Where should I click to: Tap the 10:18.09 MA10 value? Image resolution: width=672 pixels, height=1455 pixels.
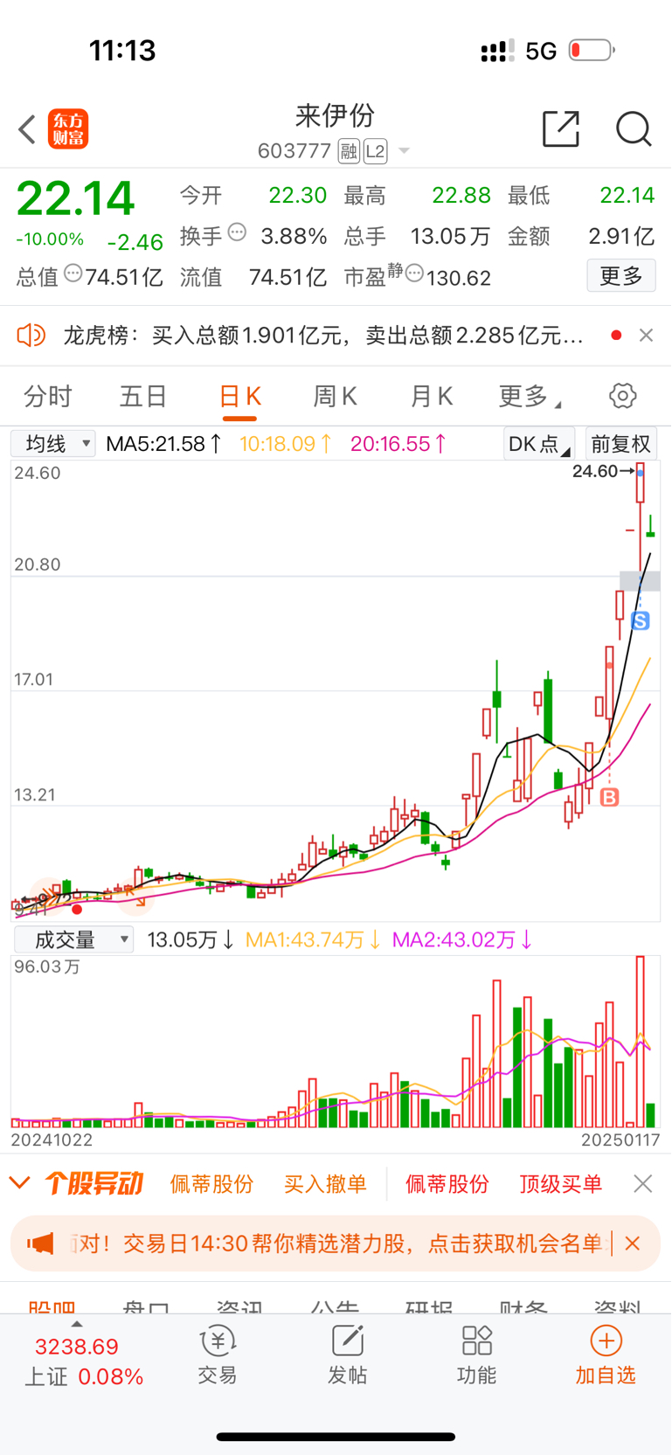tap(287, 444)
